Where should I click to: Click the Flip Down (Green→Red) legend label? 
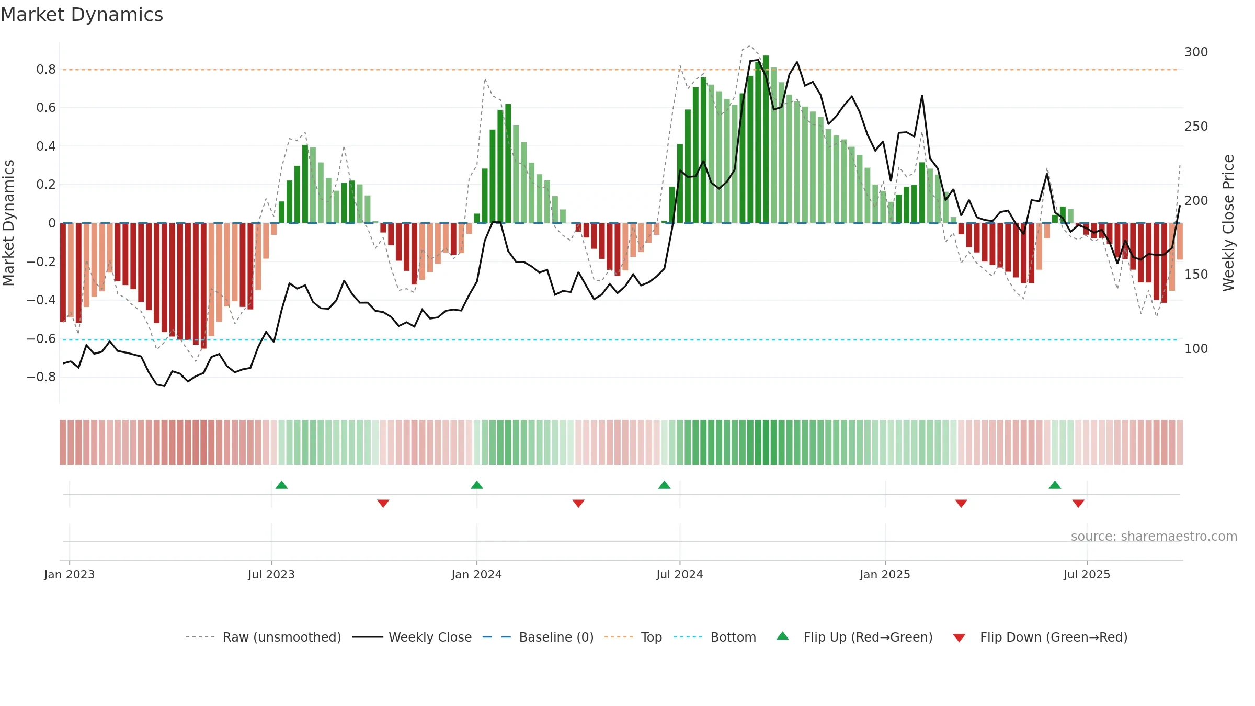1054,637
